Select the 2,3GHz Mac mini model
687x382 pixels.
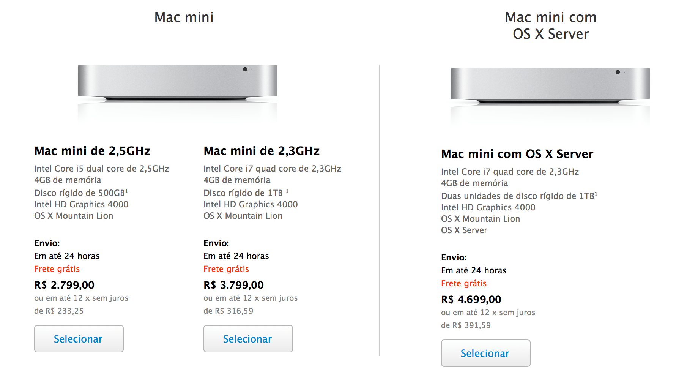[247, 338]
